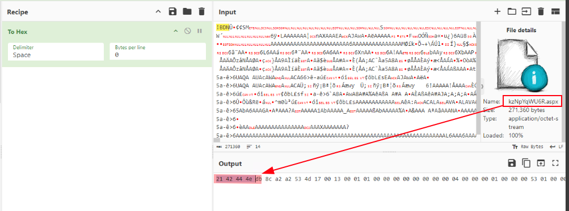Copy the raw output to clipboard
Screen dimensions: 569x211
(x=526, y=163)
